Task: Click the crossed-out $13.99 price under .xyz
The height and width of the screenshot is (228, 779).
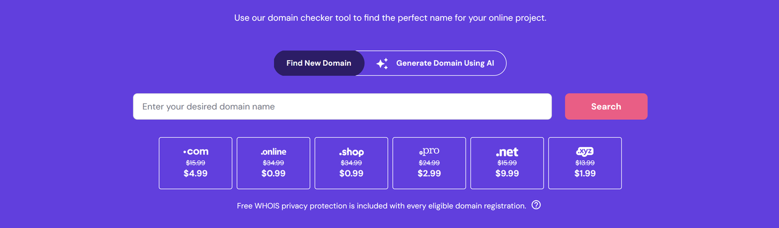Action: coord(585,163)
